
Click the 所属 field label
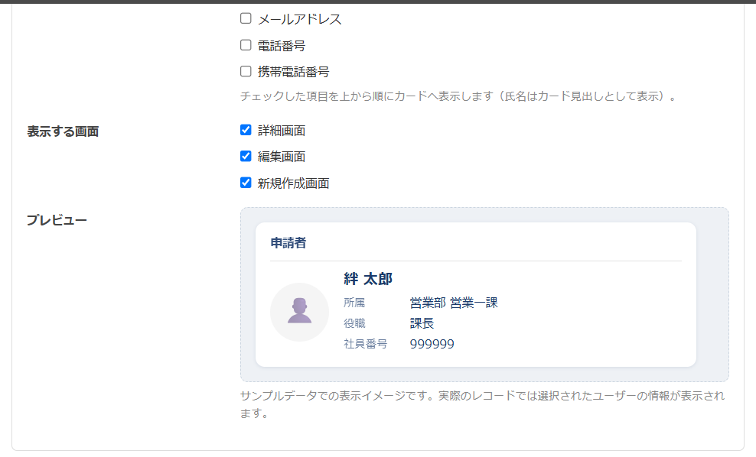pyautogui.click(x=354, y=303)
